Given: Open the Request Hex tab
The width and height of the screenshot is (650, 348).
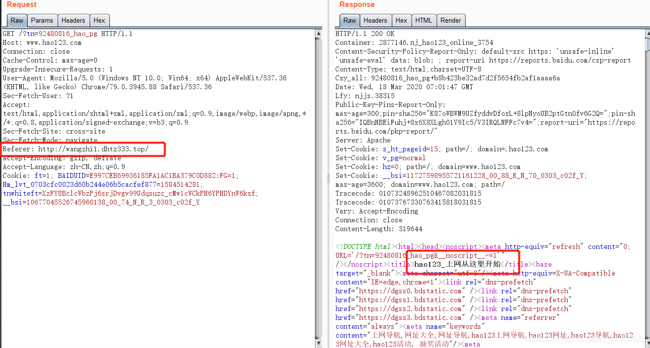Looking at the screenshot, I should (99, 20).
